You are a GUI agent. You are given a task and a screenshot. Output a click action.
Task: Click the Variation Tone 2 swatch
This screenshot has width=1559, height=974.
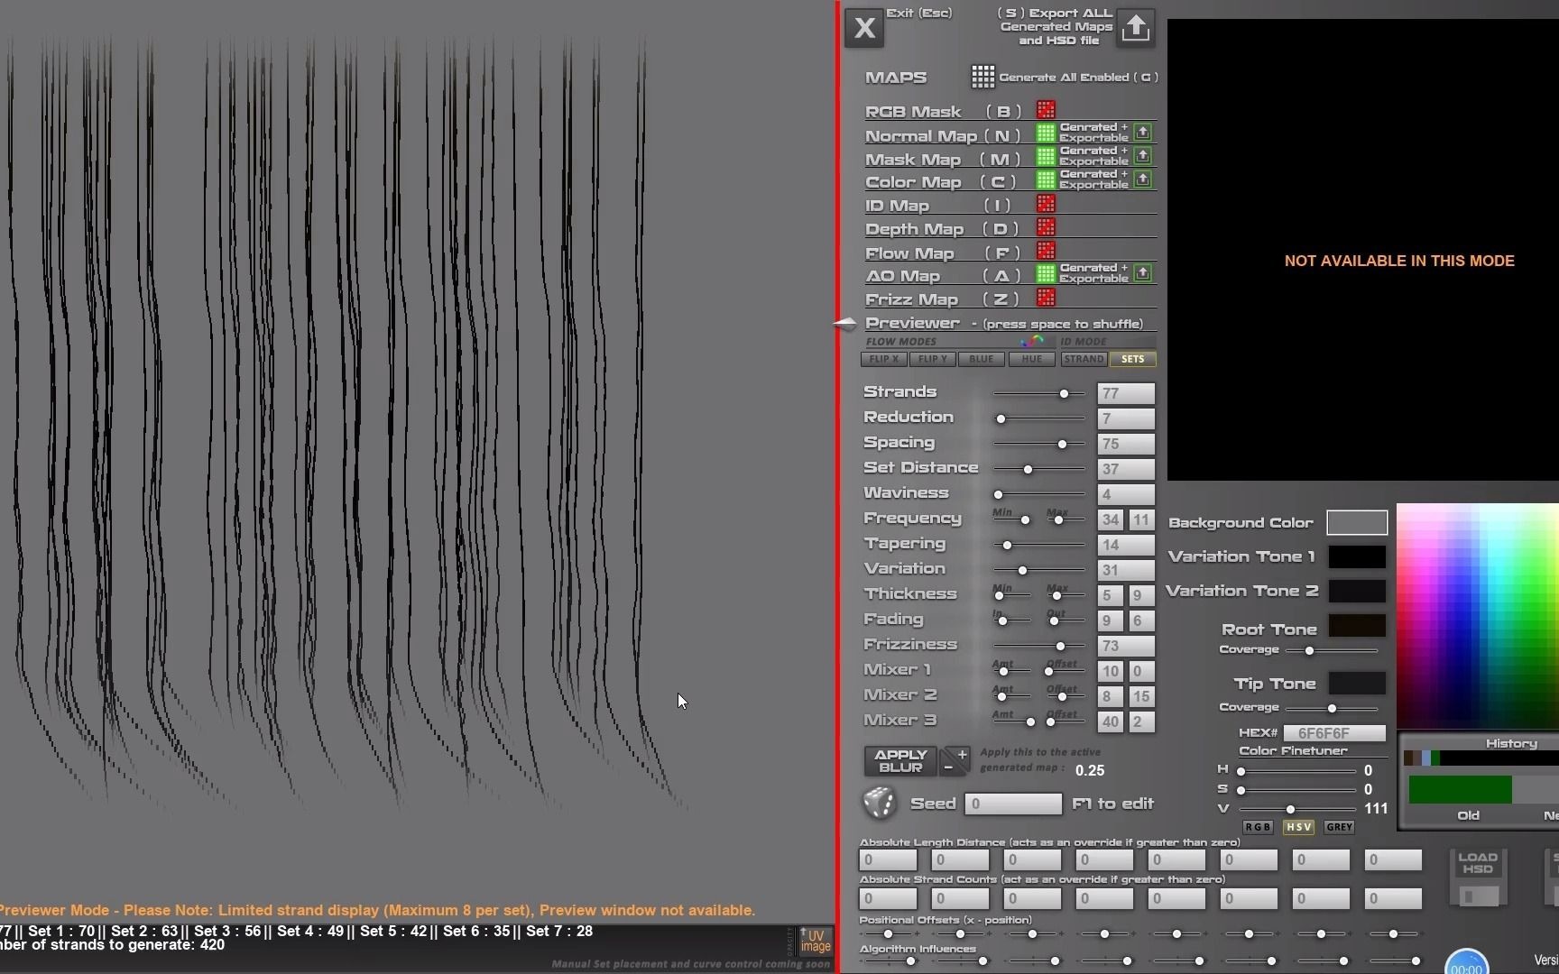pyautogui.click(x=1357, y=592)
